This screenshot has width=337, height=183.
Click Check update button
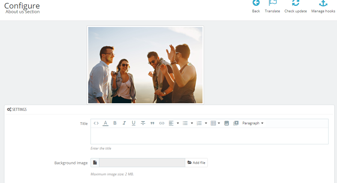pos(296,6)
